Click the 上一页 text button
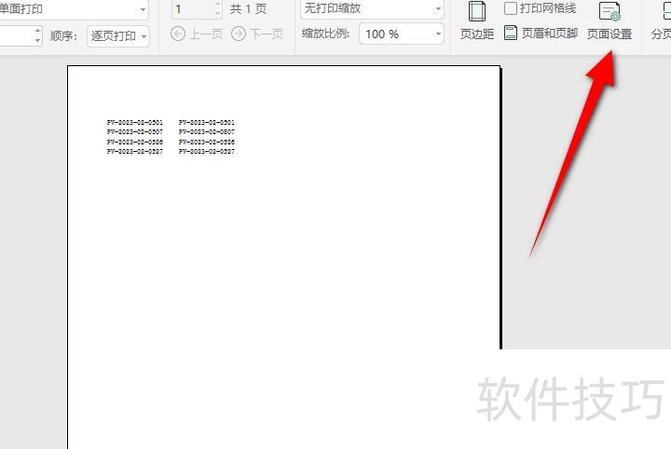This screenshot has width=671, height=449. pos(203,34)
